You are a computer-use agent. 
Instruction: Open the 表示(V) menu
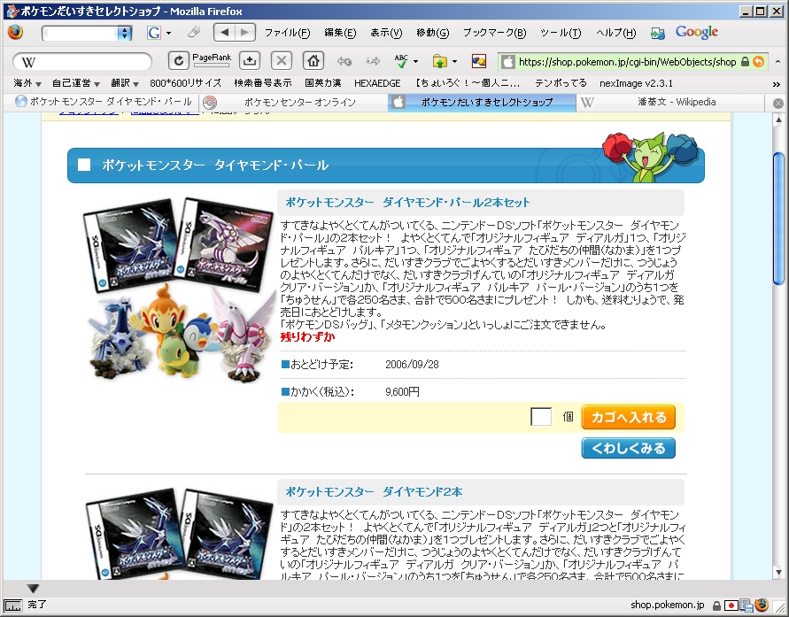click(386, 33)
